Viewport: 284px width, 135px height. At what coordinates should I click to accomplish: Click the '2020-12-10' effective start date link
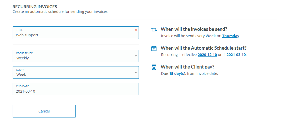[x=207, y=55]
